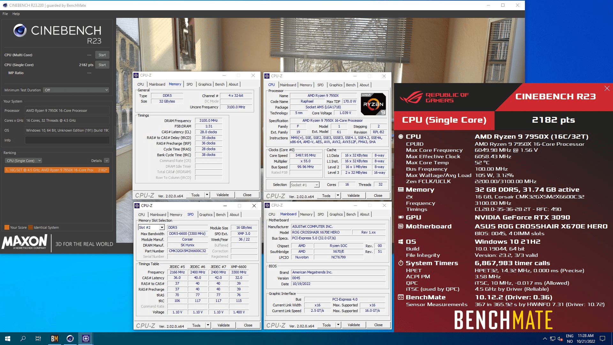The width and height of the screenshot is (613, 345).
Task: Show hidden system tray icons
Action: 545,339
